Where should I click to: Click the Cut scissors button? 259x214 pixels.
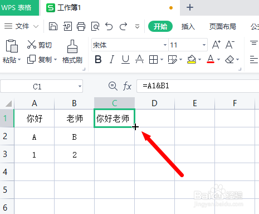coord(39,45)
